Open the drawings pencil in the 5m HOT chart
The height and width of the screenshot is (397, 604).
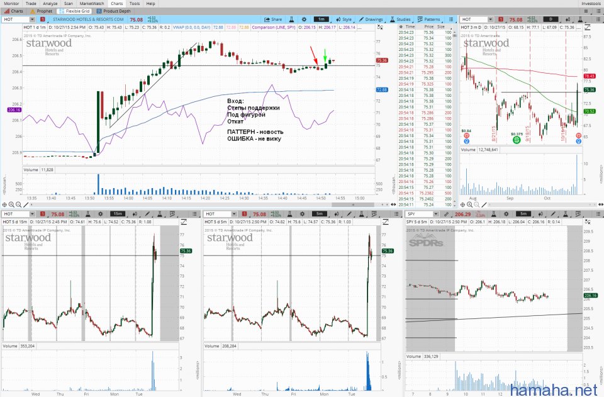pyautogui.click(x=349, y=214)
